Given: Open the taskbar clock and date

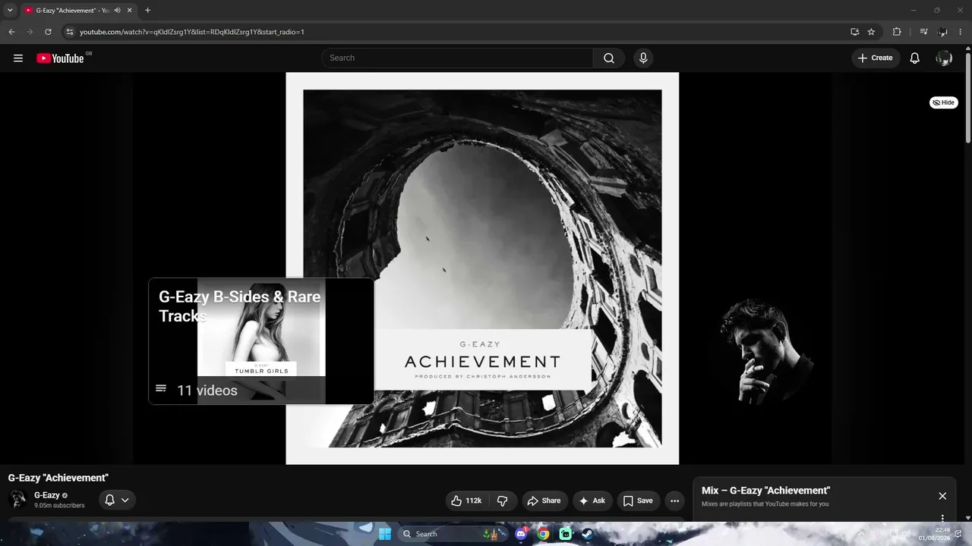Looking at the screenshot, I should (x=934, y=534).
